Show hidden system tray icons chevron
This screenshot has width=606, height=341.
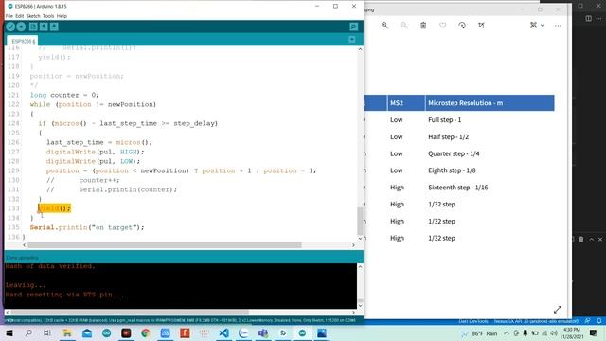click(x=507, y=333)
